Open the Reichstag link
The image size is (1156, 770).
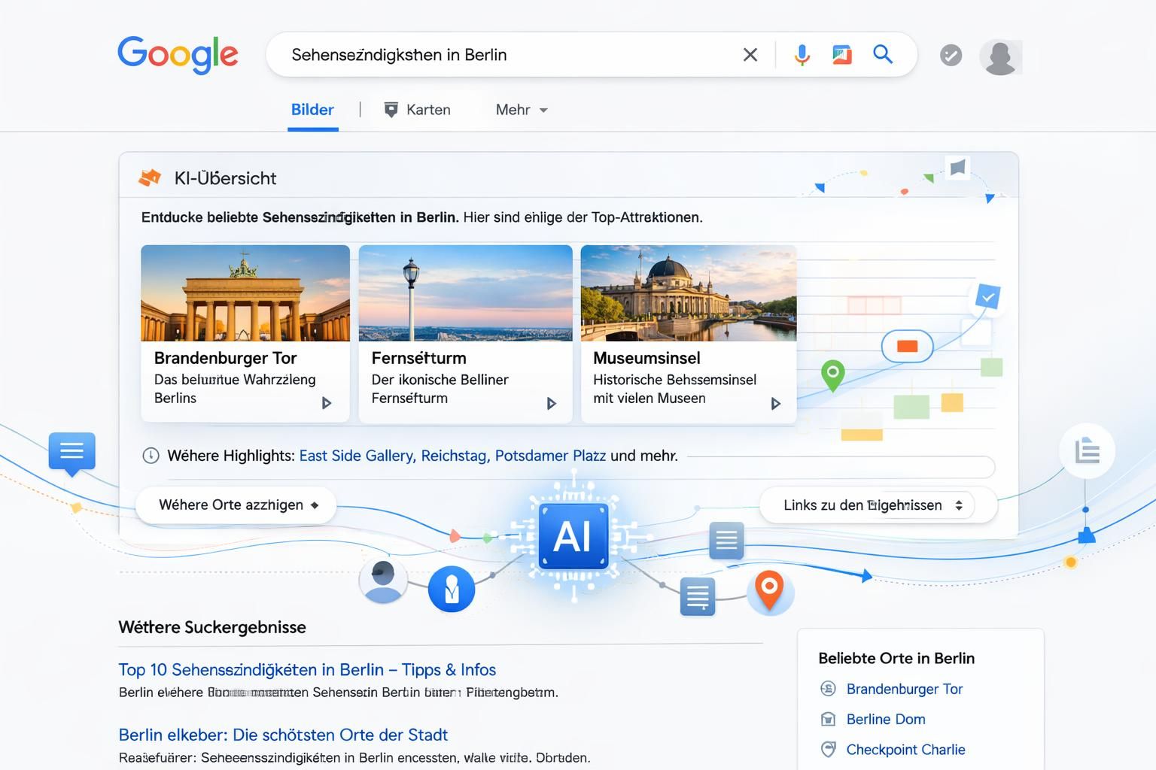pyautogui.click(x=455, y=456)
